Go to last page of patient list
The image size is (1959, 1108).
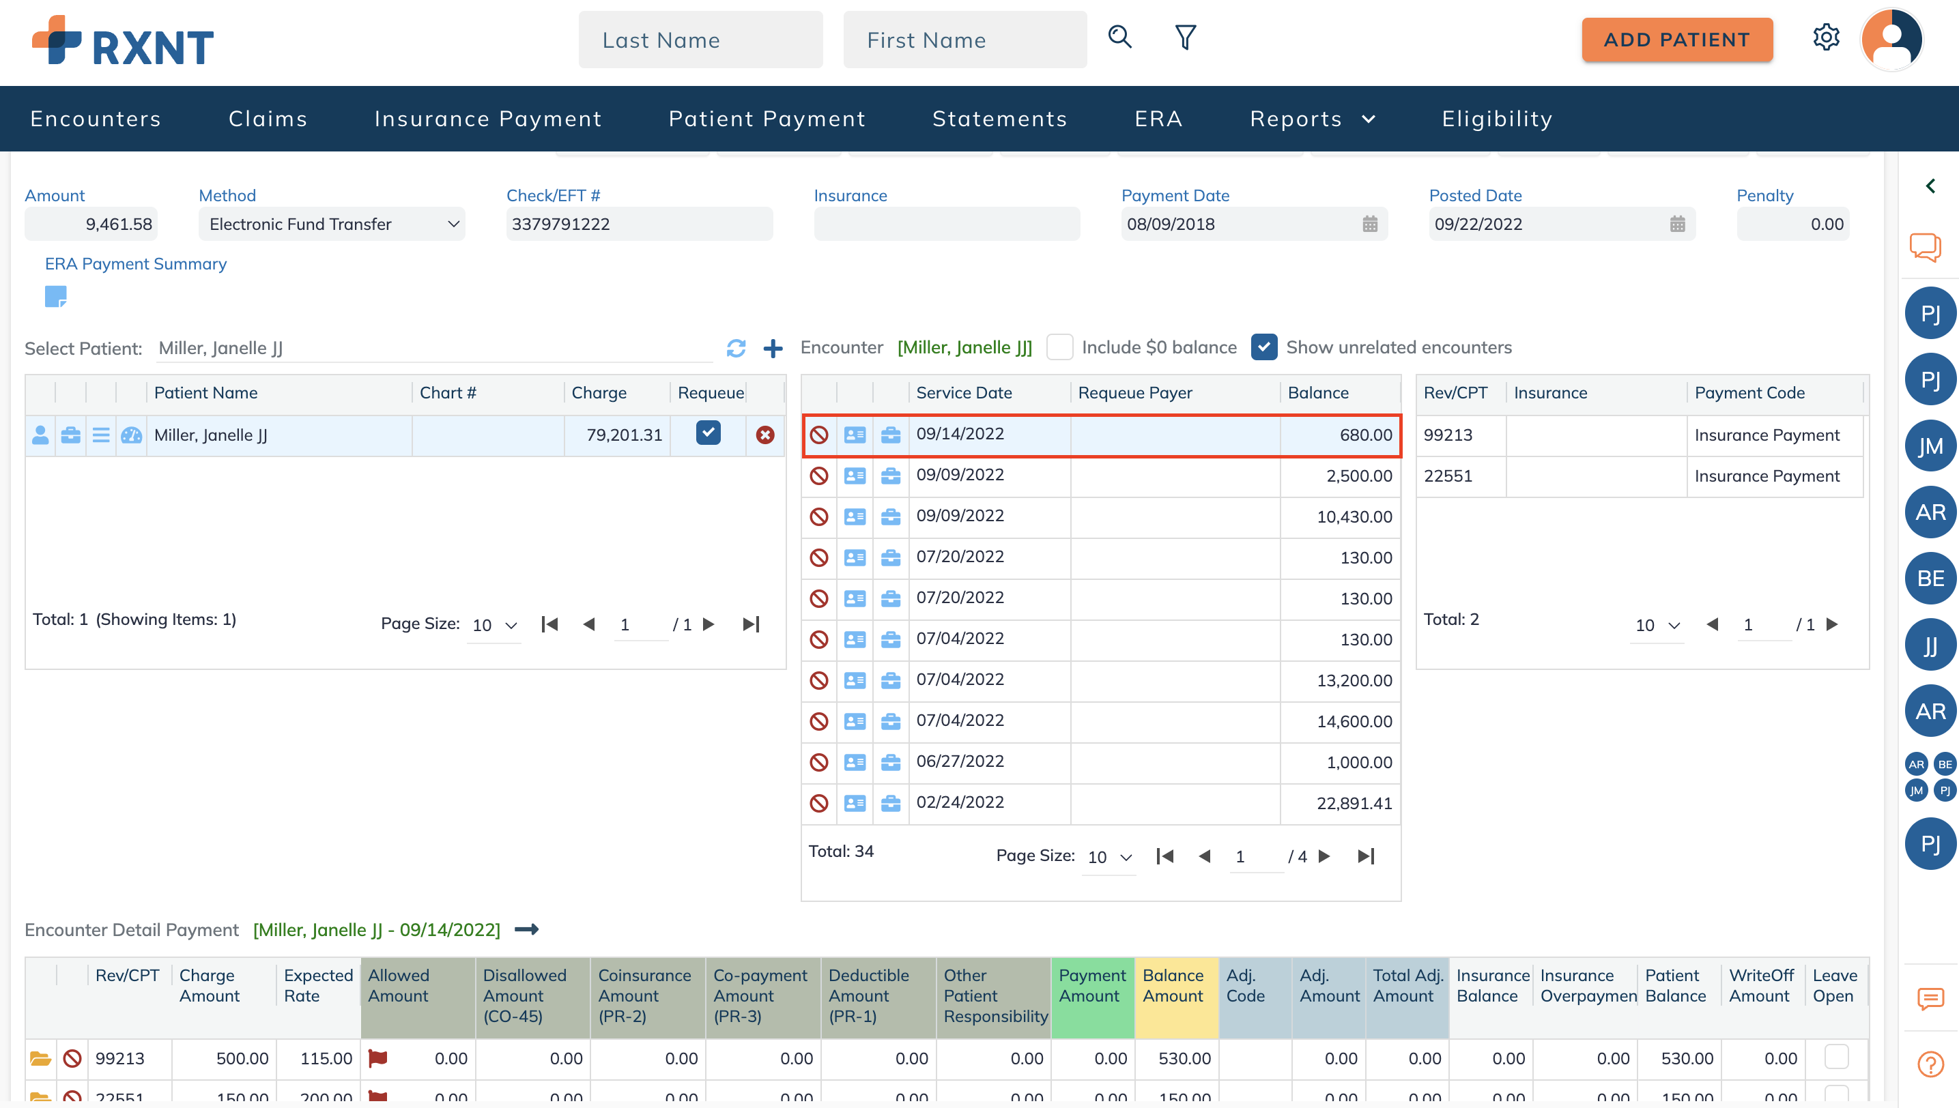click(x=751, y=624)
